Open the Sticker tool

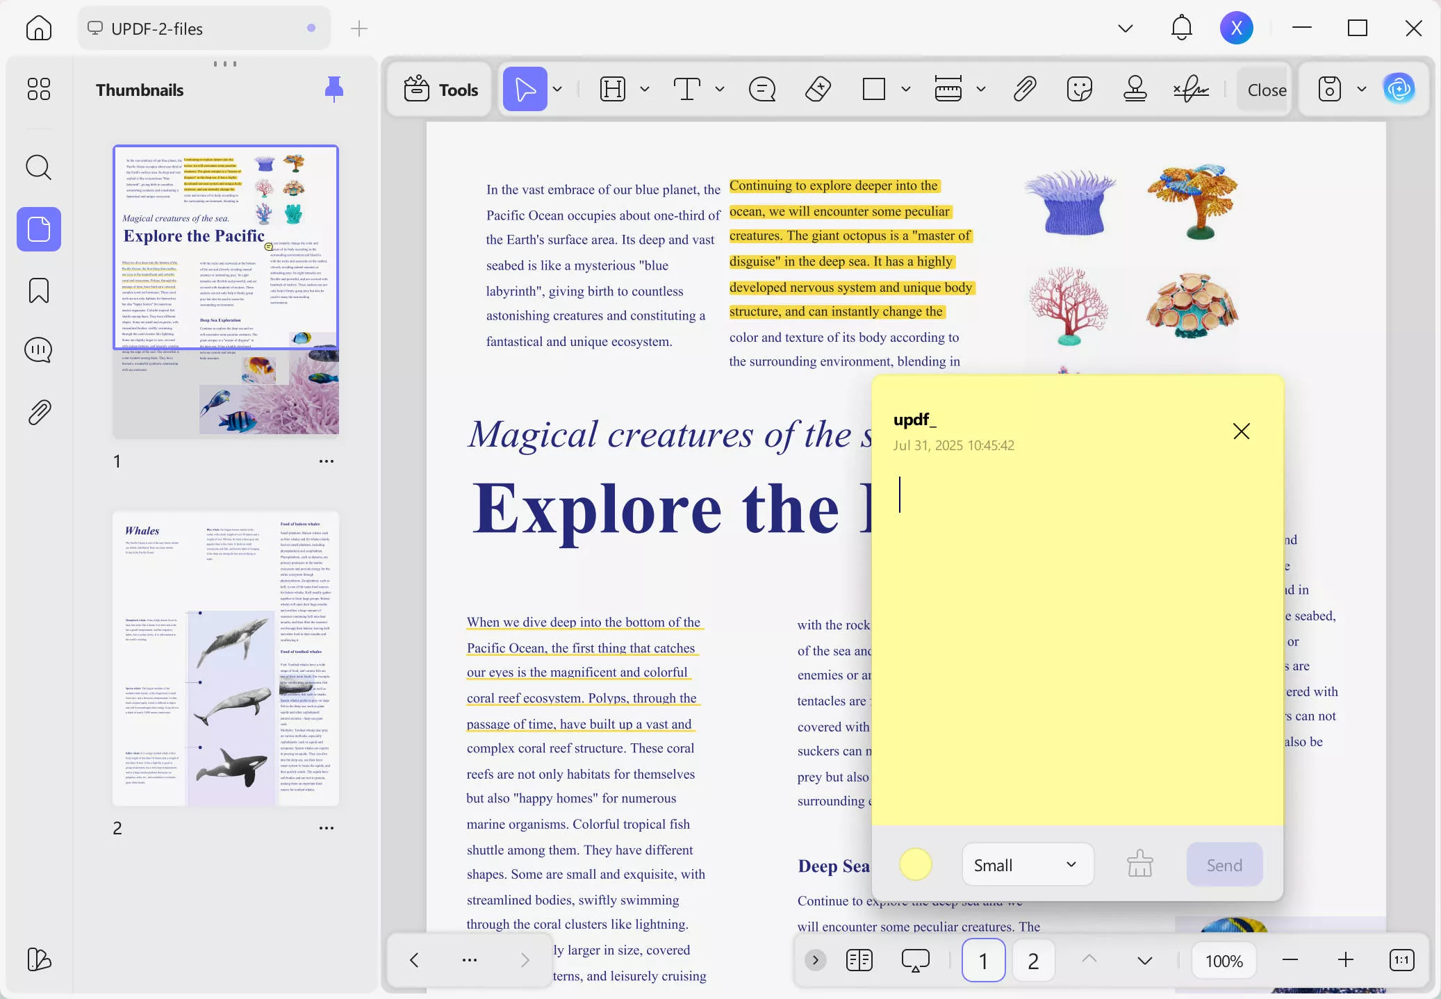point(1078,89)
